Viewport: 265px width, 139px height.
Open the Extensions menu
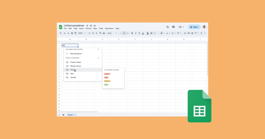coord(109,29)
